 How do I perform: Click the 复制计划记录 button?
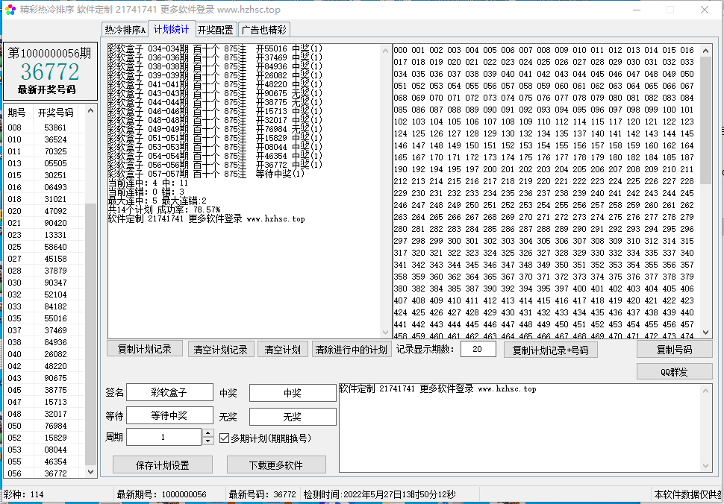pos(145,349)
